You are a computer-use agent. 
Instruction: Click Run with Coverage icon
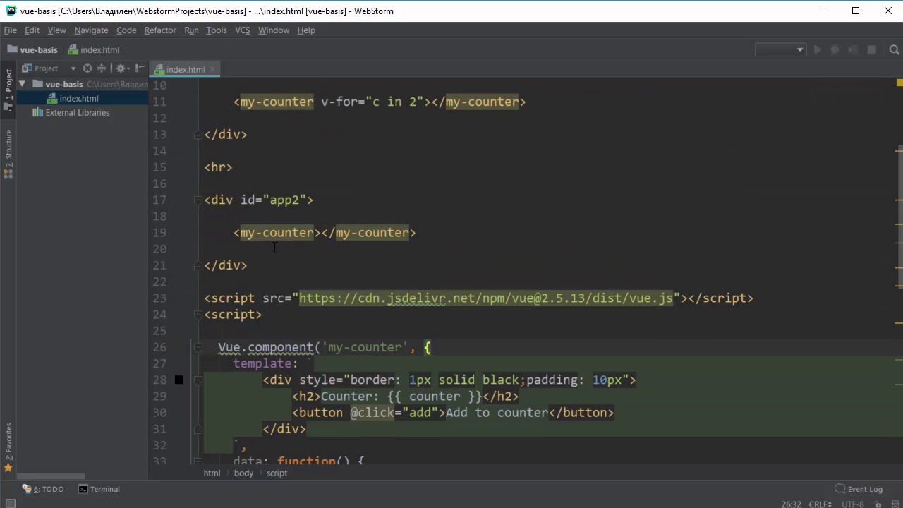point(853,50)
